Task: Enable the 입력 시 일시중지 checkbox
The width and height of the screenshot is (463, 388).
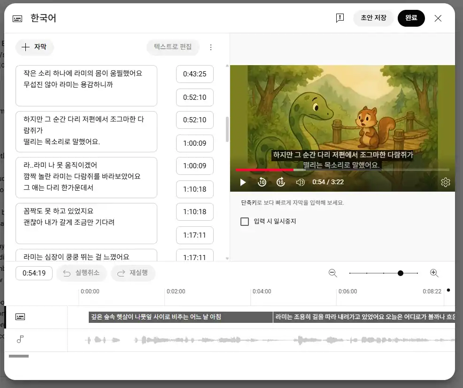Action: pos(245,222)
